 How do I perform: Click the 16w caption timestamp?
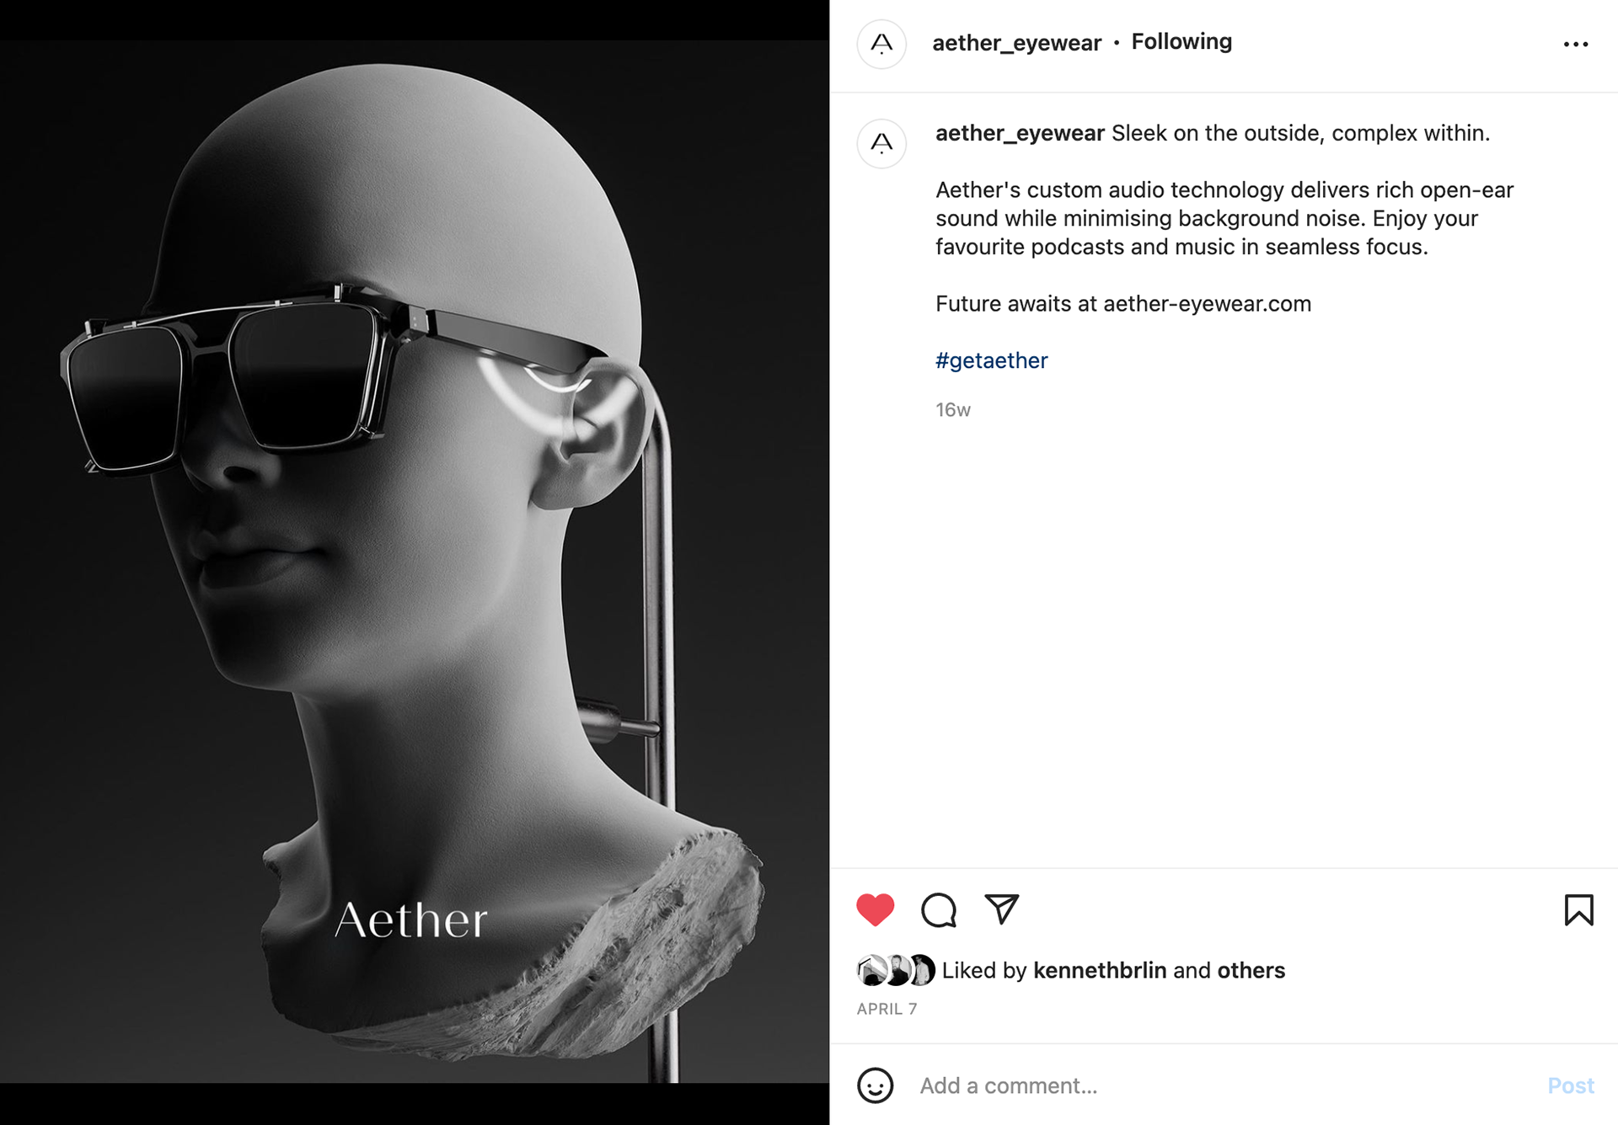[953, 410]
